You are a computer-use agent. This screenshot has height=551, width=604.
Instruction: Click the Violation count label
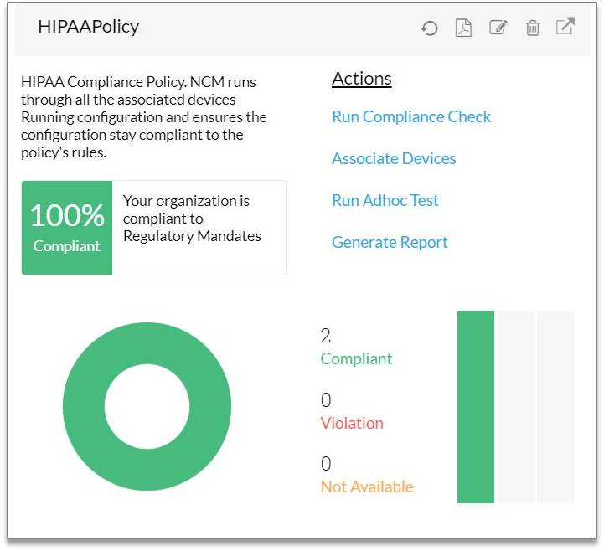tap(352, 424)
